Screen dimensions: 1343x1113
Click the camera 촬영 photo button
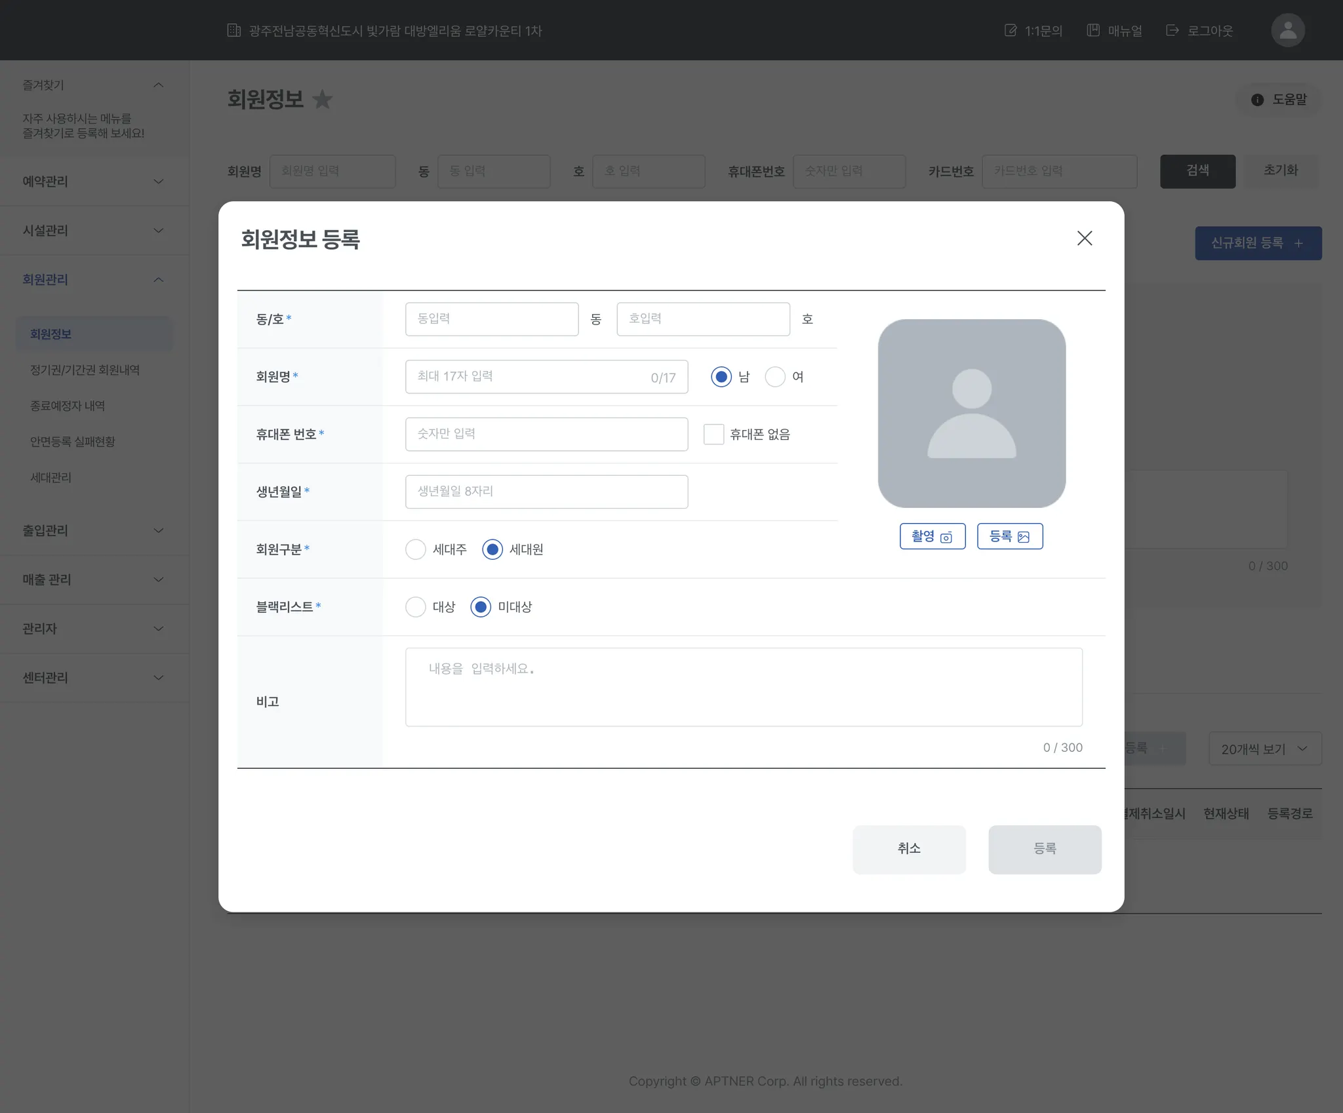coord(932,536)
